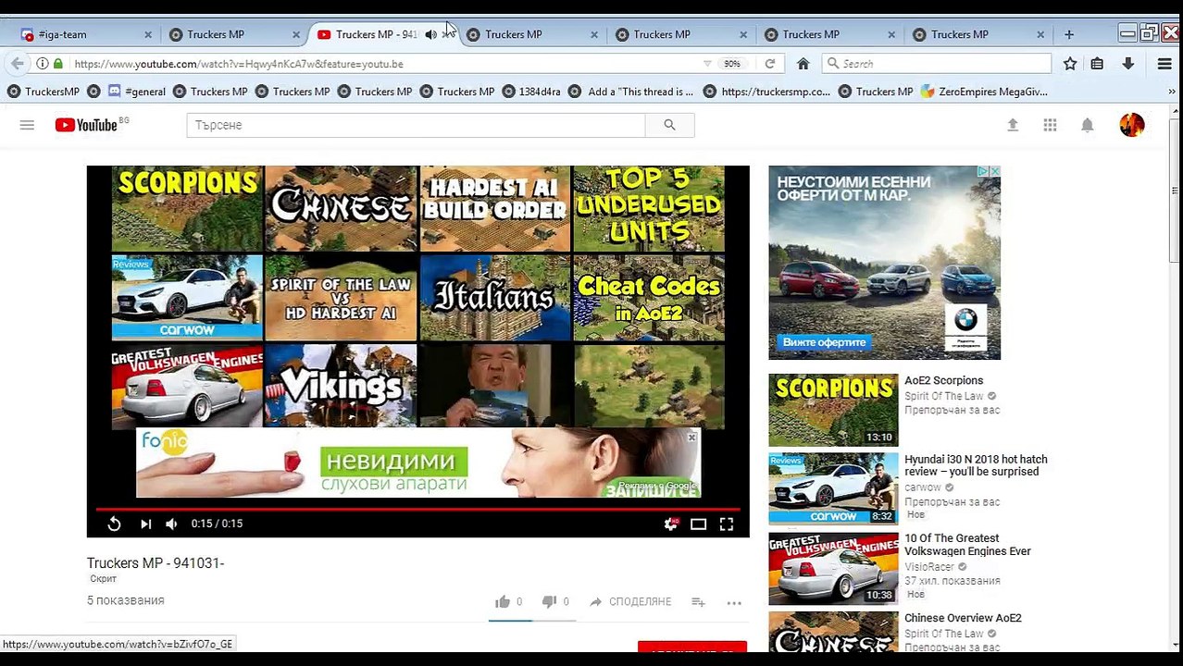Screen dimensions: 1183x666
Task: Mute the active tab's audio icon
Action: point(430,34)
